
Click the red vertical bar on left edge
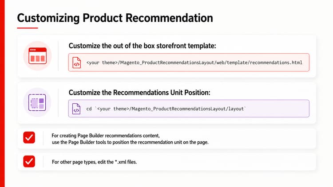pos(2,93)
